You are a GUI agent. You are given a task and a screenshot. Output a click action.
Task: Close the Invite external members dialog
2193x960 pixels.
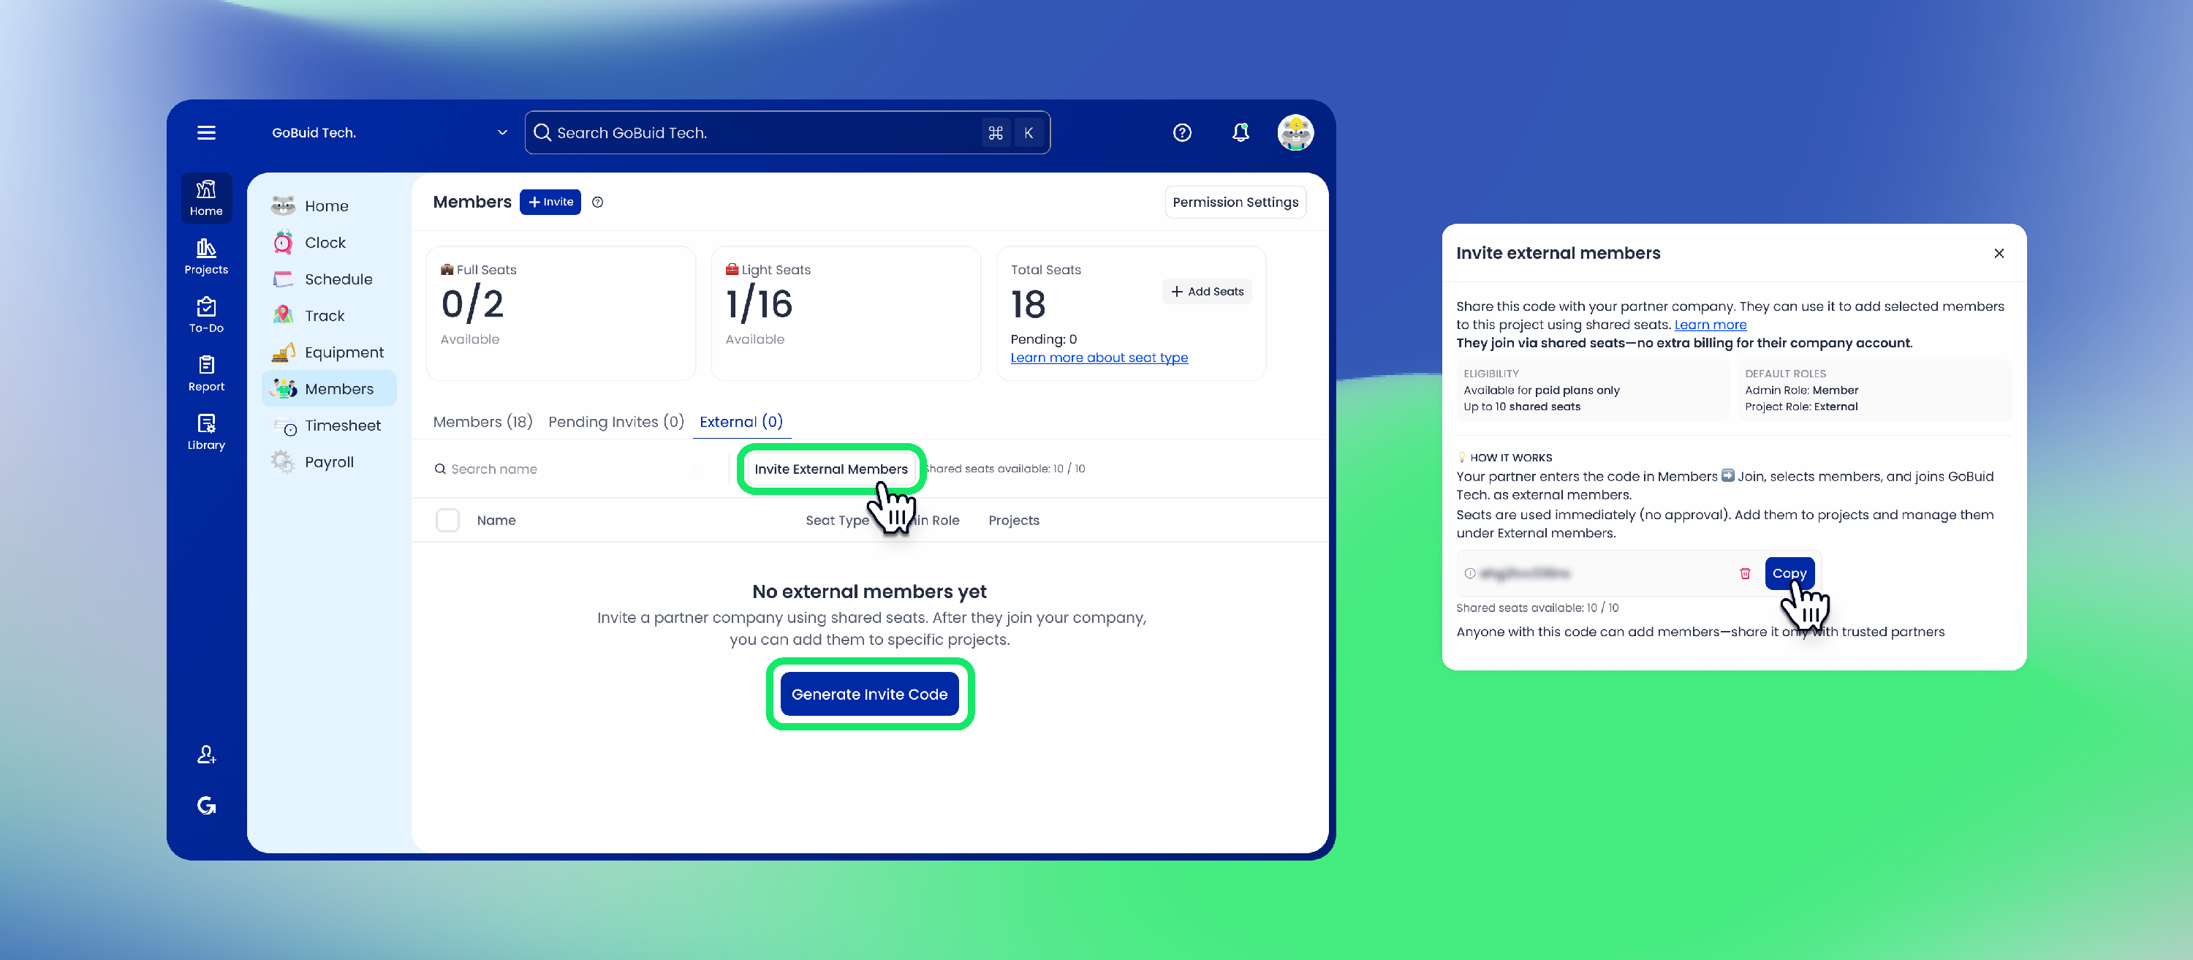click(1998, 253)
